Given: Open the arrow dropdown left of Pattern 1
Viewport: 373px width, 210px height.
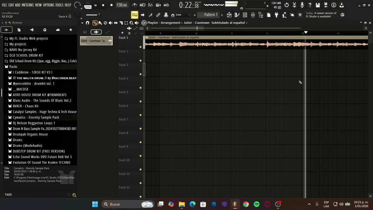Looking at the screenshot, I should tap(195, 15).
